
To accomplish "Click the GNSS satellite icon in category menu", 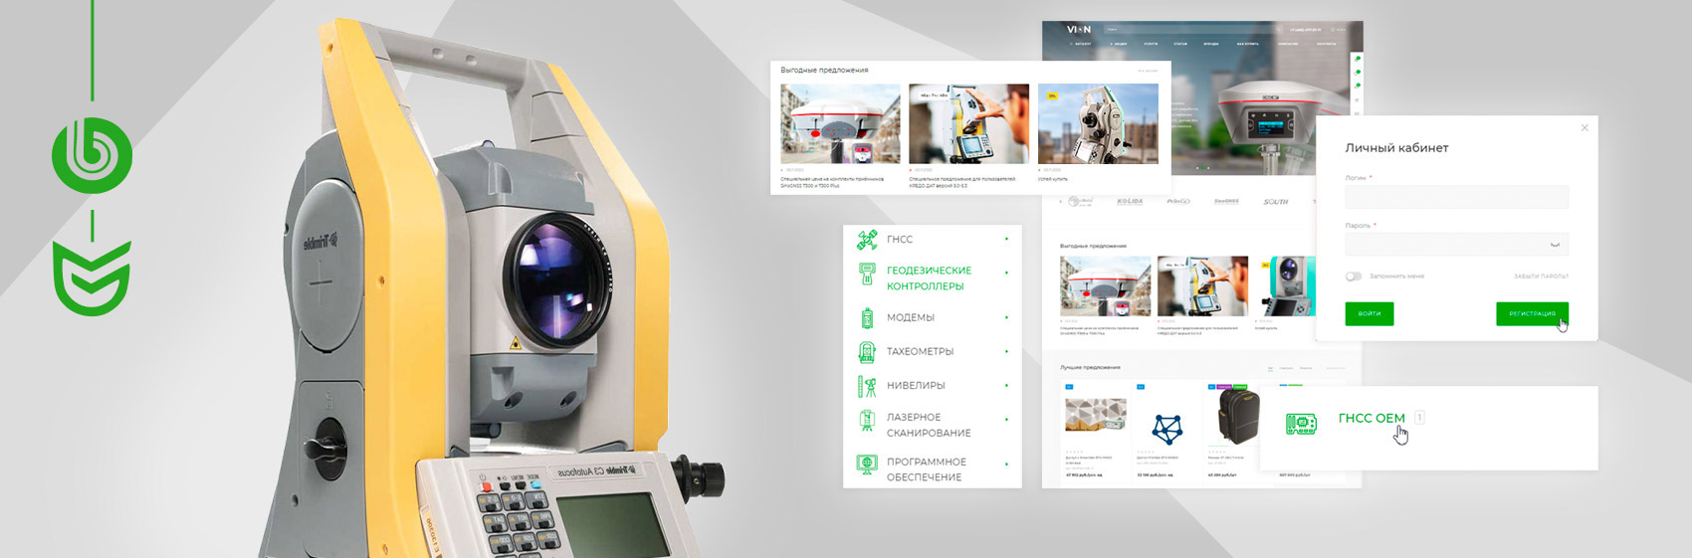I will click(867, 240).
